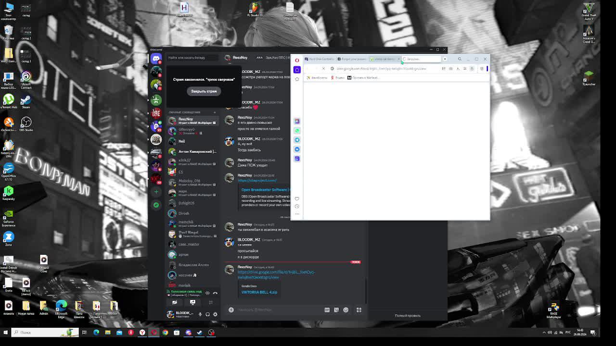Screen dimensions: 616x346
Task: Open Opera sidebar history clock
Action: (x=297, y=206)
